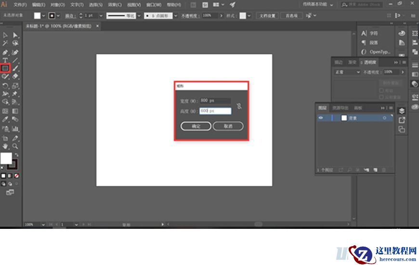Open the 文件(F) menu
The height and width of the screenshot is (265, 419).
(x=20, y=4)
